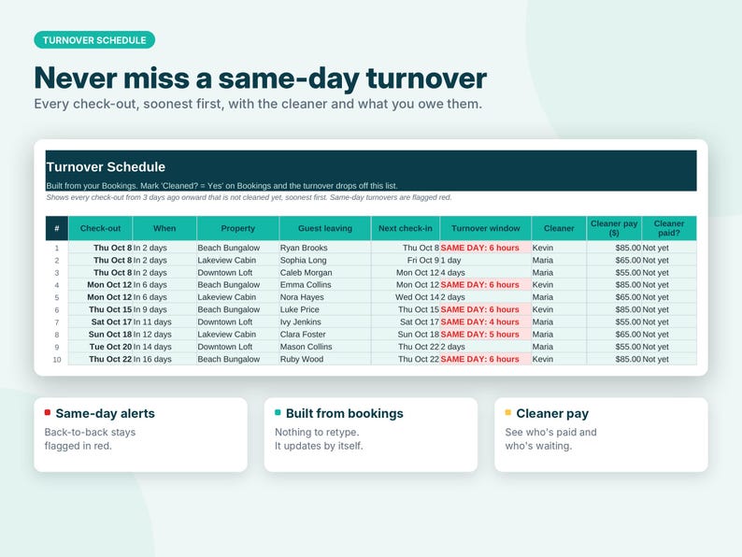Screen dimensions: 742x557
Task: Select guest name Luke Price
Action: coord(300,309)
